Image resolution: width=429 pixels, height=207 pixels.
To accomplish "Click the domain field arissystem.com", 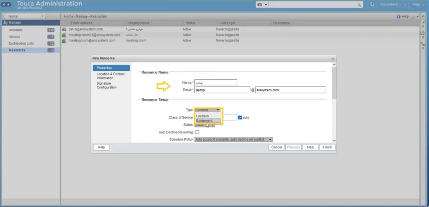I will 291,90.
